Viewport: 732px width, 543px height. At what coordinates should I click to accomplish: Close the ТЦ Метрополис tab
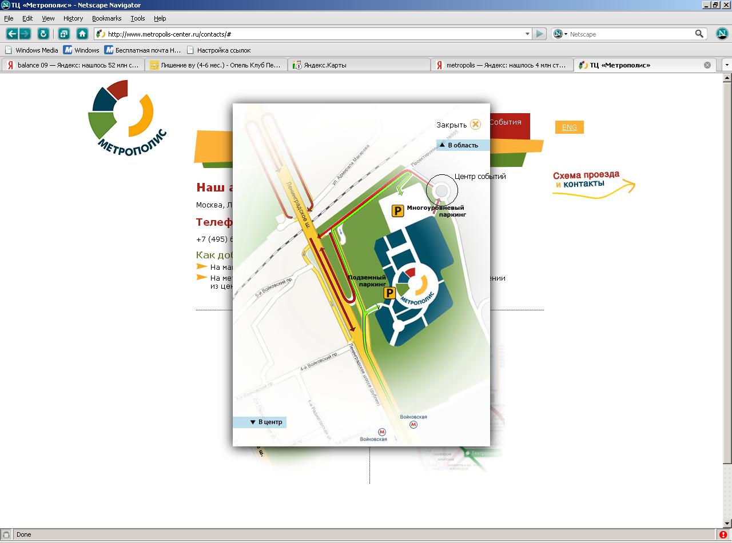pos(707,65)
